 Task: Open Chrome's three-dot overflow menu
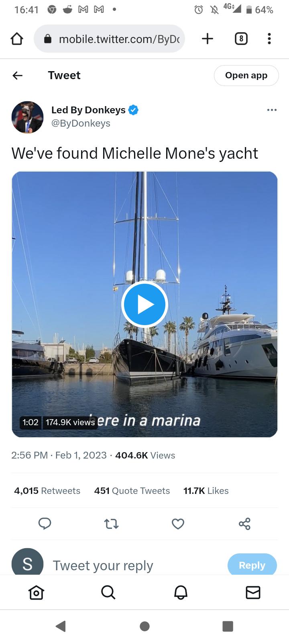coord(269,39)
